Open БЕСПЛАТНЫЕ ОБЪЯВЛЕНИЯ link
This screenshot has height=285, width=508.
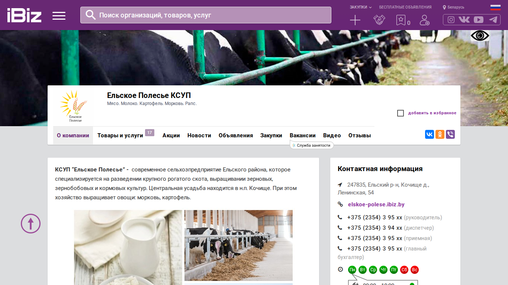click(x=405, y=7)
